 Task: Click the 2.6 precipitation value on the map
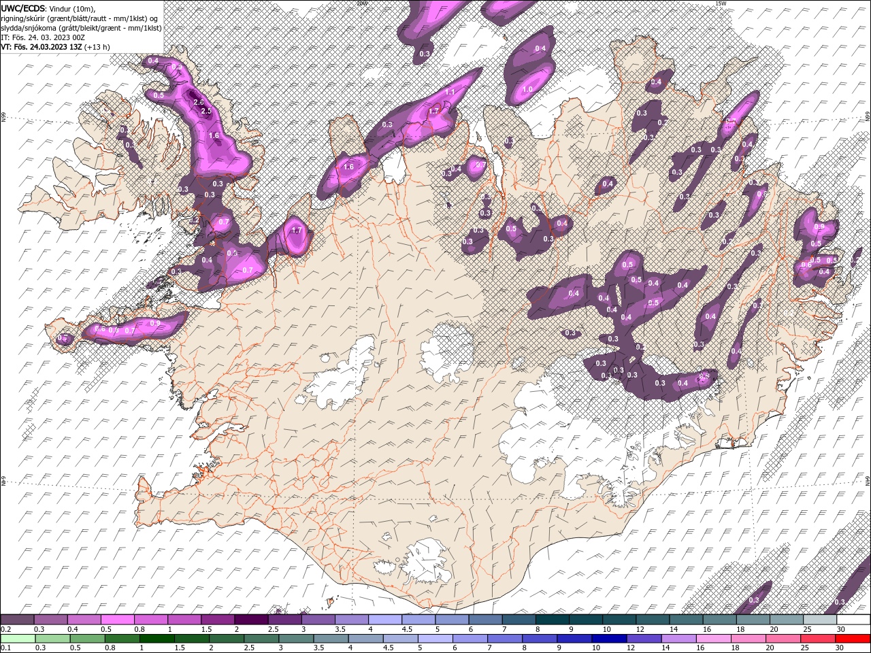pos(199,103)
